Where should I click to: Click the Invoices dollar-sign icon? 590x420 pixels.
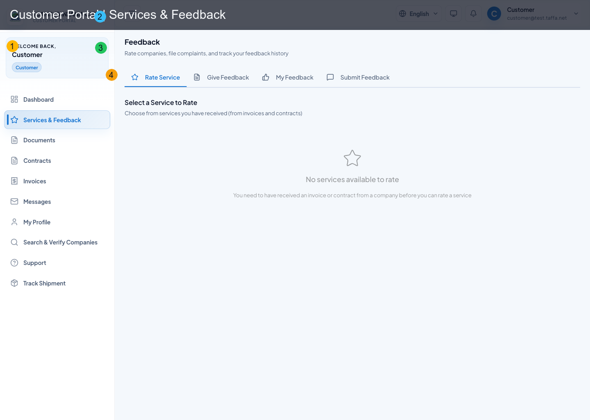tap(14, 181)
